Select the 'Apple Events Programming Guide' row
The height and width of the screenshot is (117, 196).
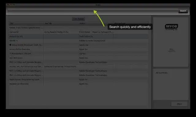tap(78, 80)
